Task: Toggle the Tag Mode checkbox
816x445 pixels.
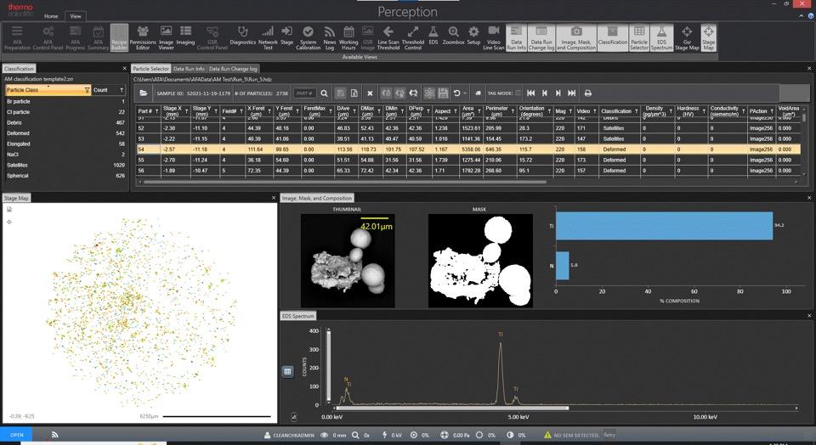Action: pos(518,93)
